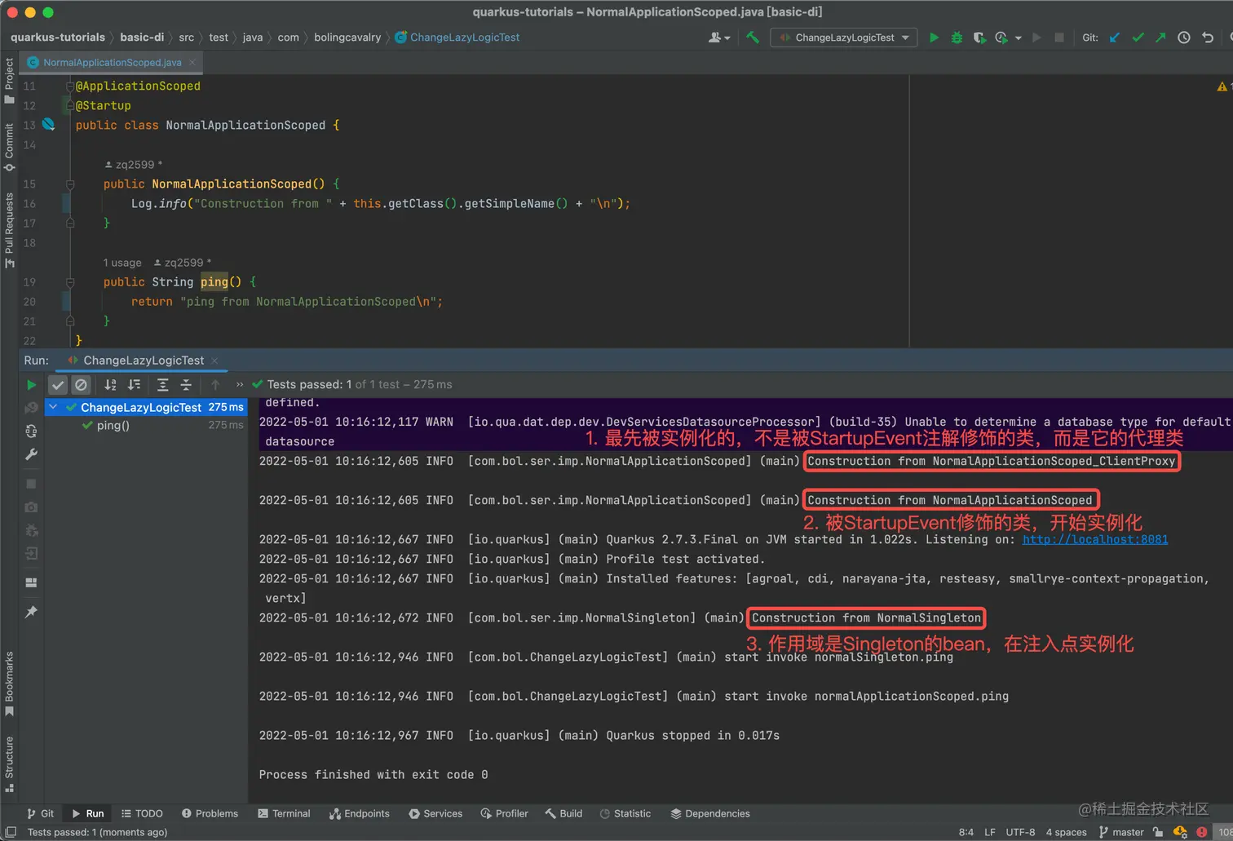Viewport: 1233px width, 841px height.
Task: Click the master Git branch widget
Action: click(x=1121, y=833)
